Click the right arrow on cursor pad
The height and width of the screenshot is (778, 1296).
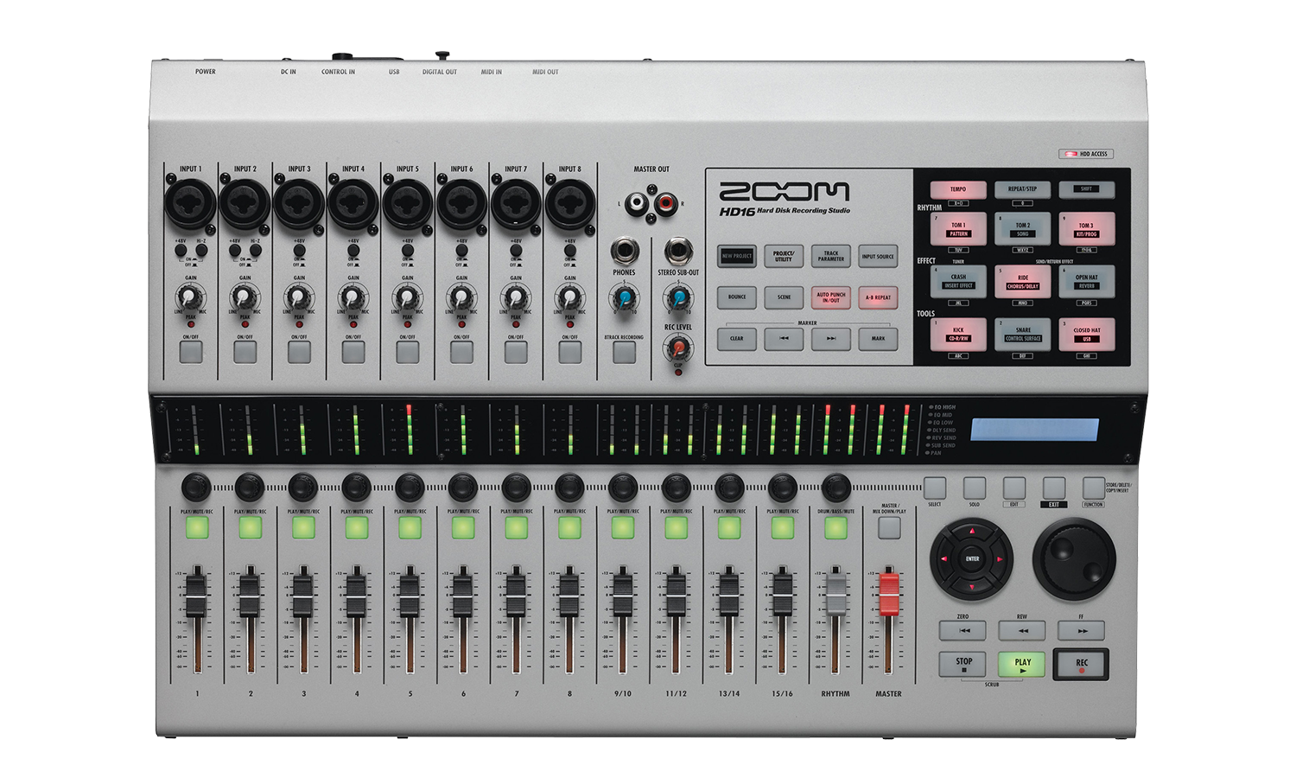[x=1000, y=559]
